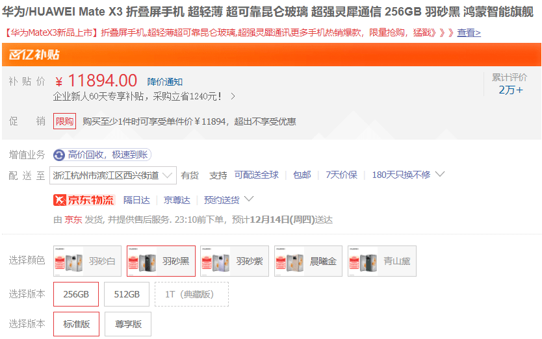Select the 尊享版 edition
This screenshot has height=339, width=542.
click(x=128, y=324)
